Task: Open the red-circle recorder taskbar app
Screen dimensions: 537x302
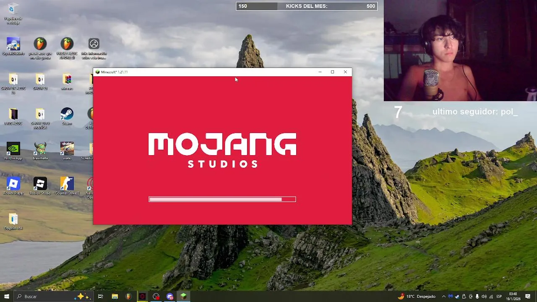Action: [156, 297]
